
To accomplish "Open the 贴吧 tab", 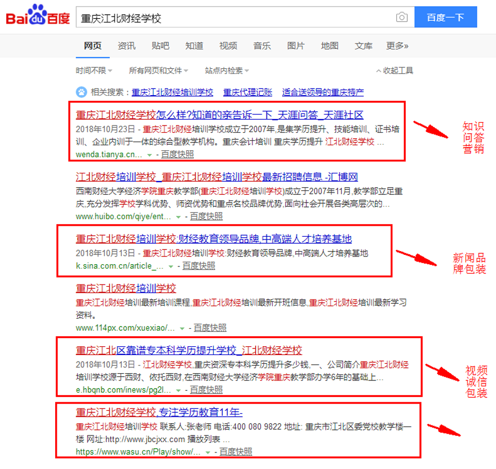I will [x=160, y=46].
